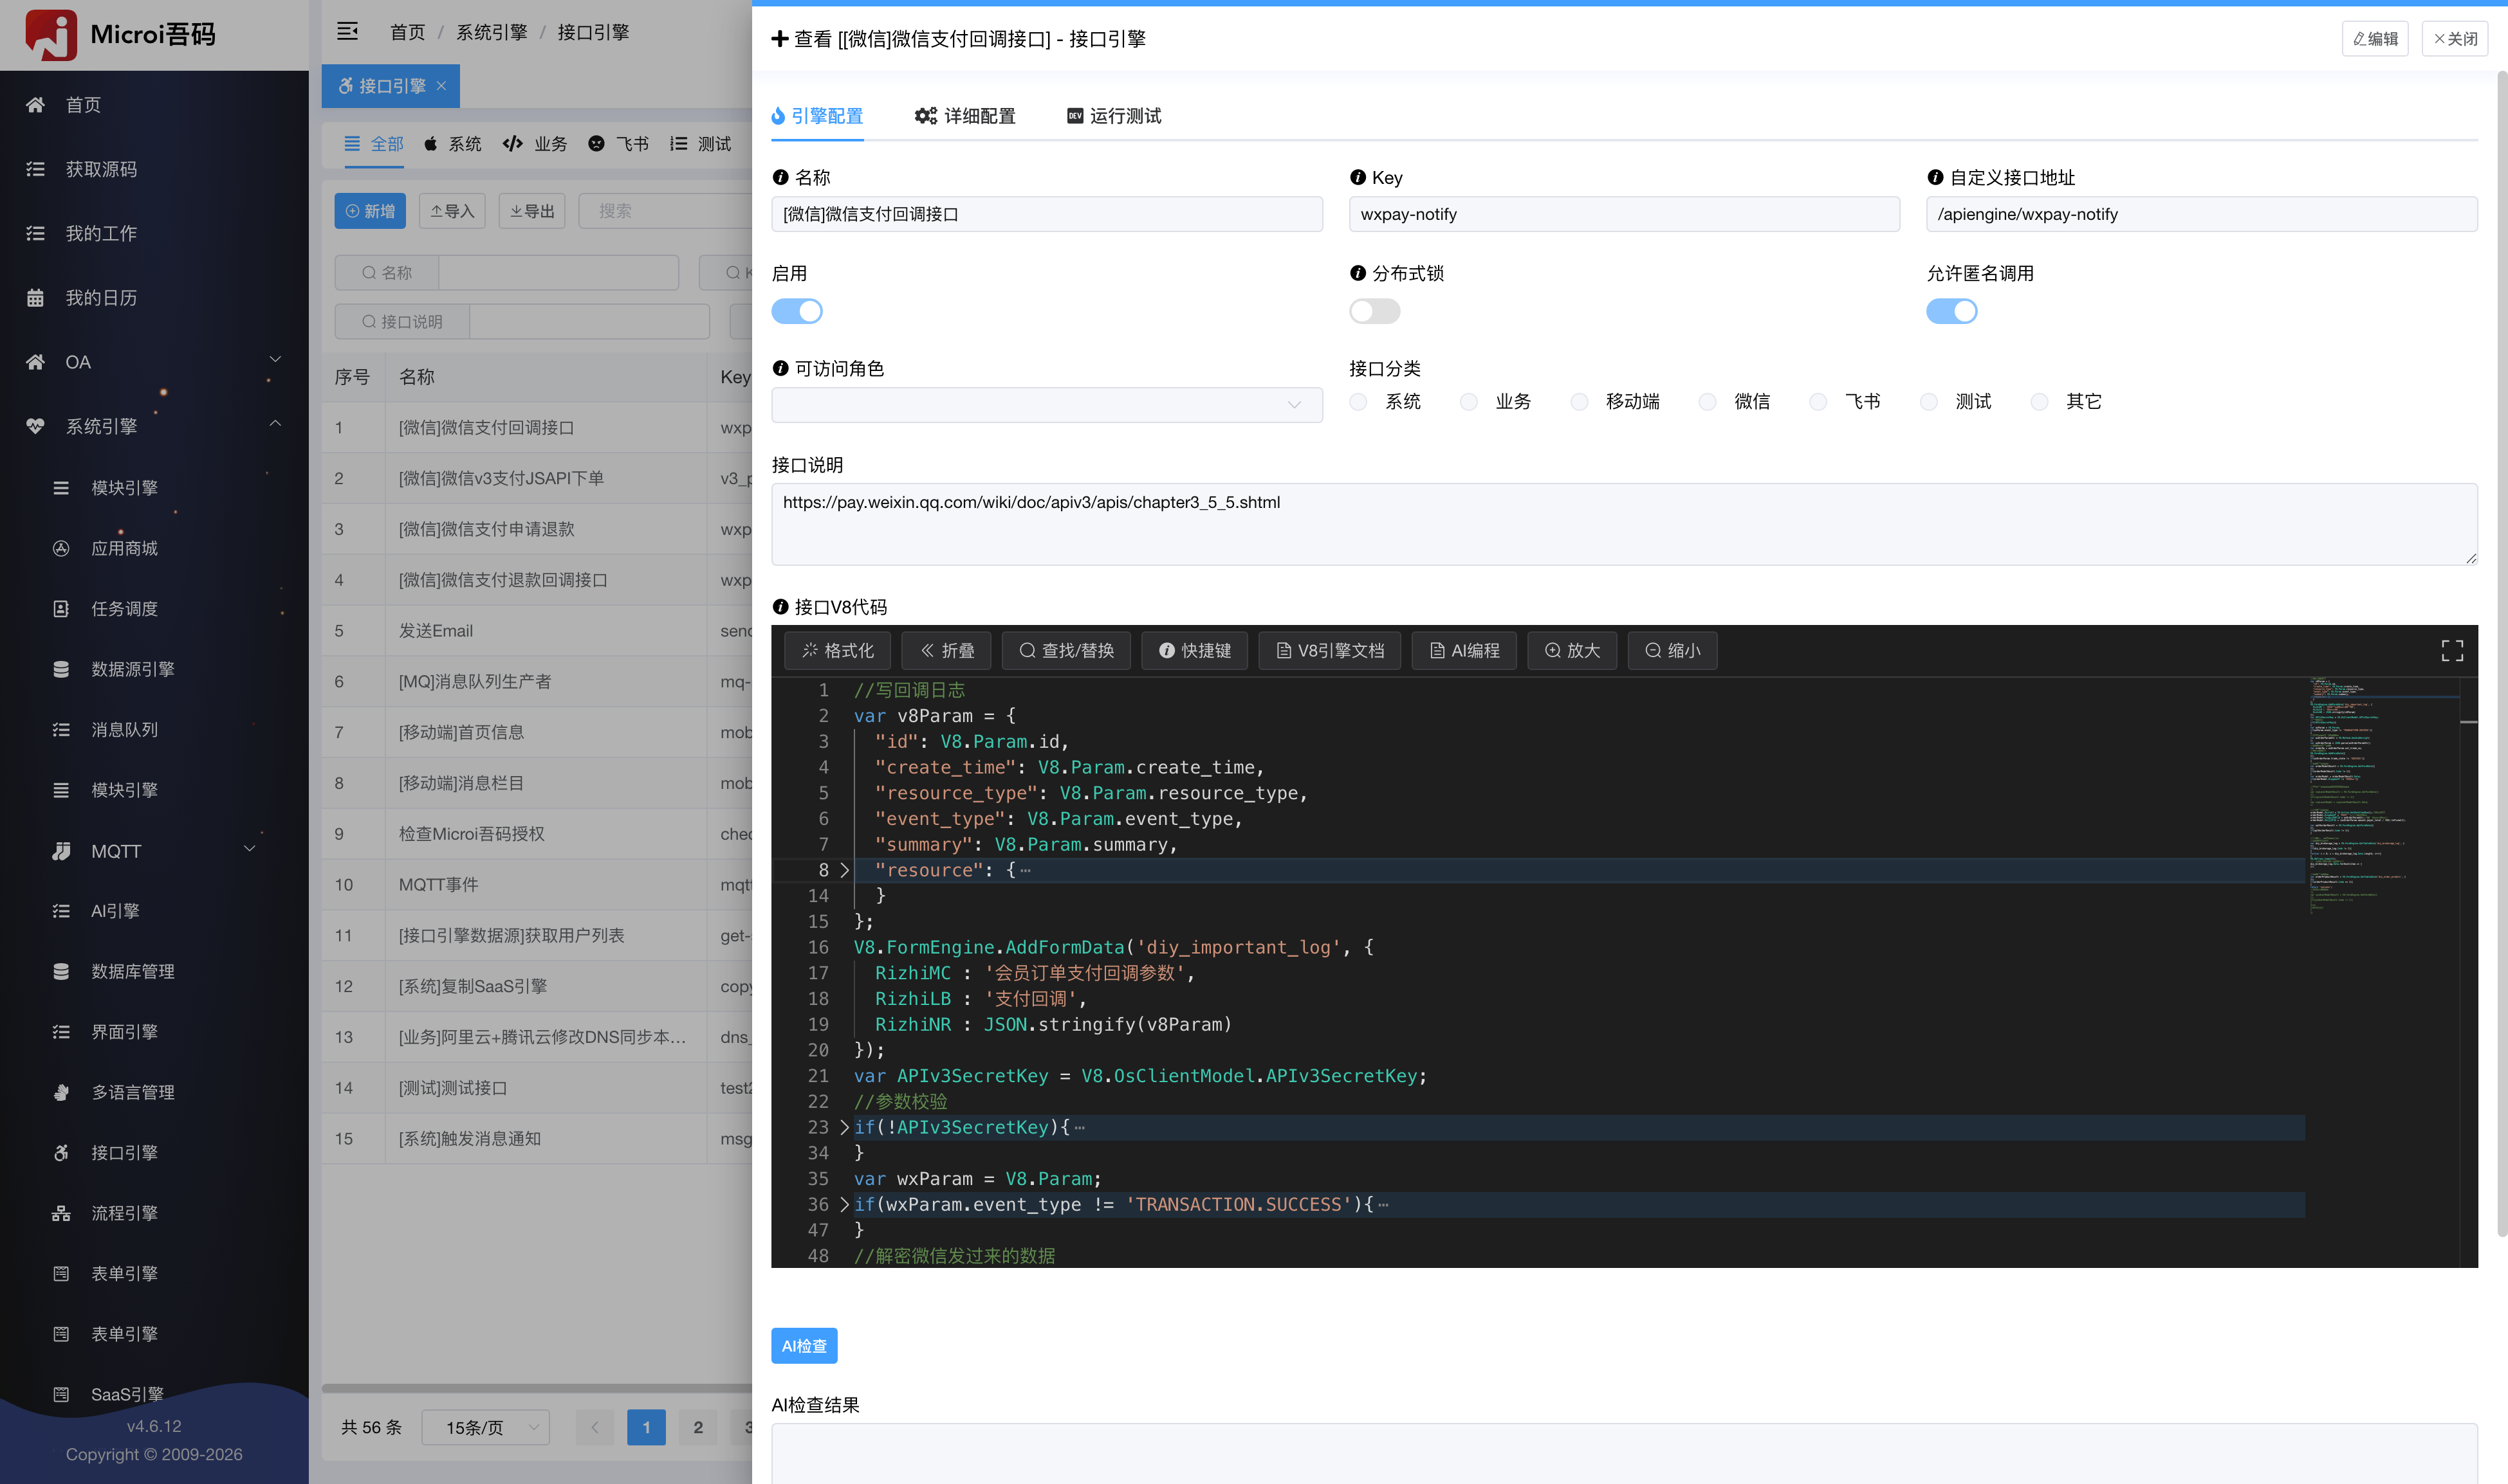Viewport: 2508px width, 1484px height.
Task: Toggle the 启用 enable switch
Action: 797,312
